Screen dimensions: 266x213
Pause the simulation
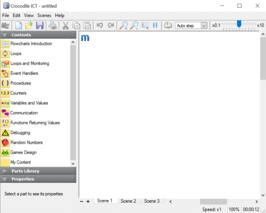(155, 25)
